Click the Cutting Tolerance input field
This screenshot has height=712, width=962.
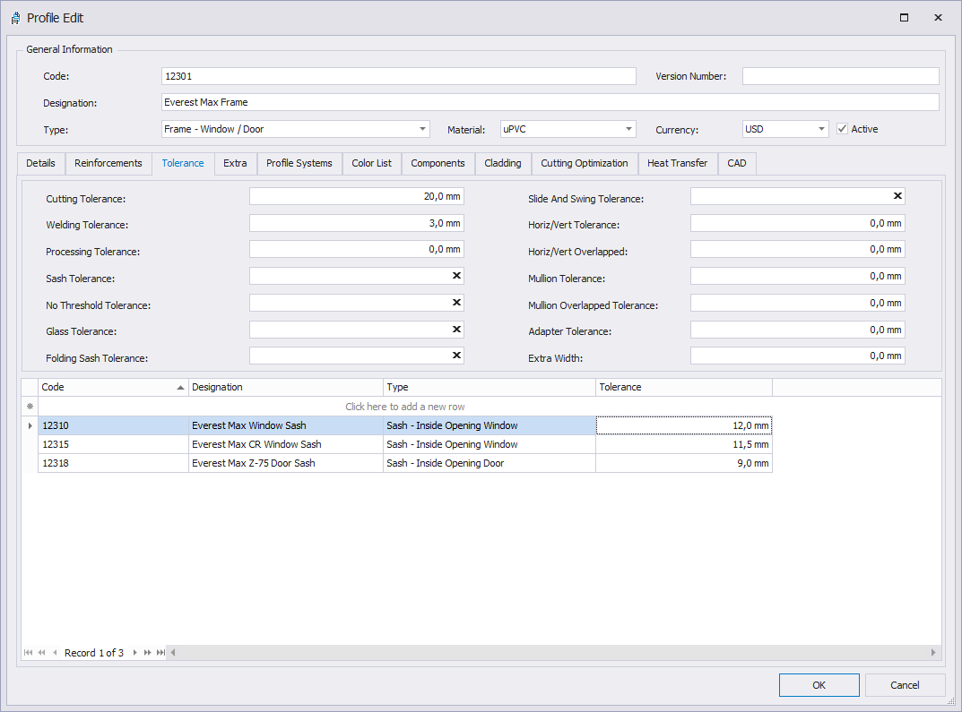[356, 196]
